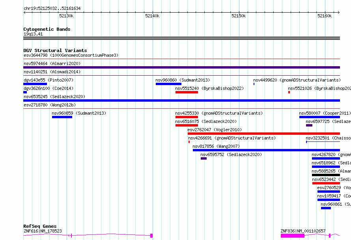Click the 52150k ruler label

(x=239, y=16)
